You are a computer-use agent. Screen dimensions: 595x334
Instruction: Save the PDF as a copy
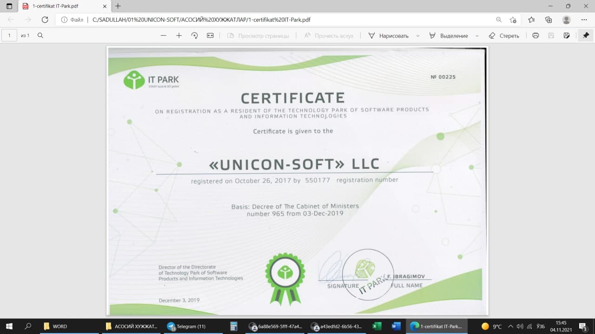(x=567, y=36)
